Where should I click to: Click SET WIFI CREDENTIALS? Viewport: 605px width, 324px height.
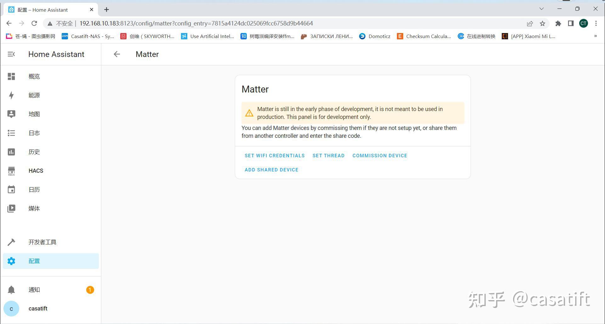pos(274,155)
